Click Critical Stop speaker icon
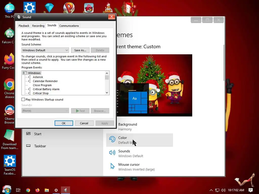 tap(29, 93)
